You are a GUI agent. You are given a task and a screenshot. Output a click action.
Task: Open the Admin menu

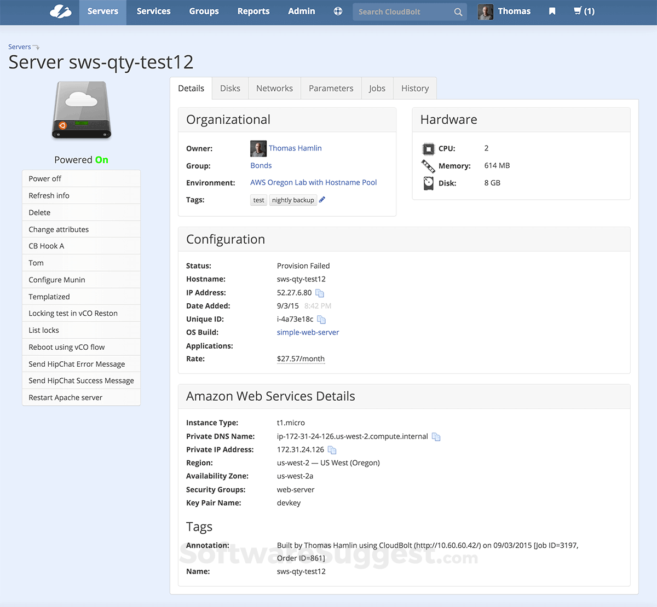301,11
